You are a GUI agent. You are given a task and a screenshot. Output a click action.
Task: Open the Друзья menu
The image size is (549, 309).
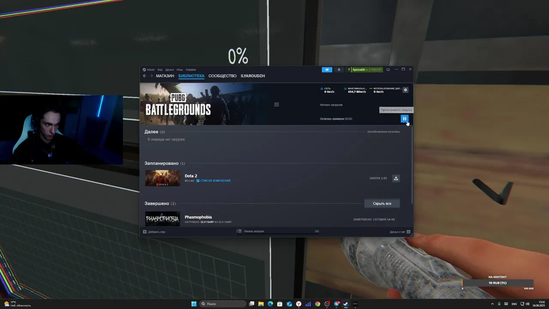coord(169,70)
